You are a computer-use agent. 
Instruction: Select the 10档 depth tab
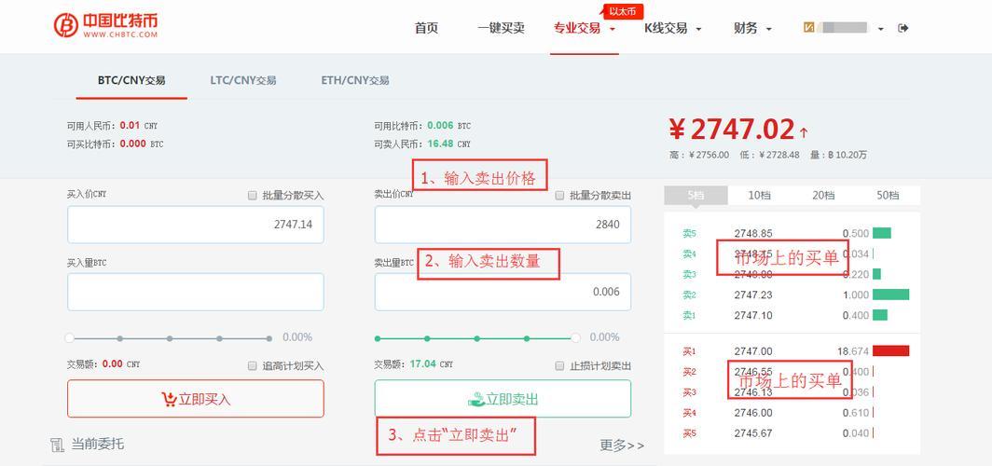[759, 196]
